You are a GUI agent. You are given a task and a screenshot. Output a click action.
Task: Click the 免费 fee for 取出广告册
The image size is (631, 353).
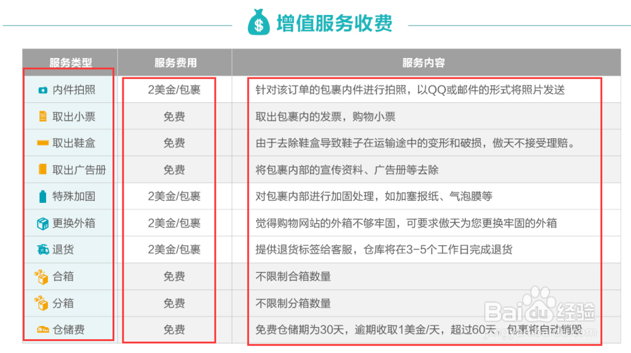click(x=174, y=170)
